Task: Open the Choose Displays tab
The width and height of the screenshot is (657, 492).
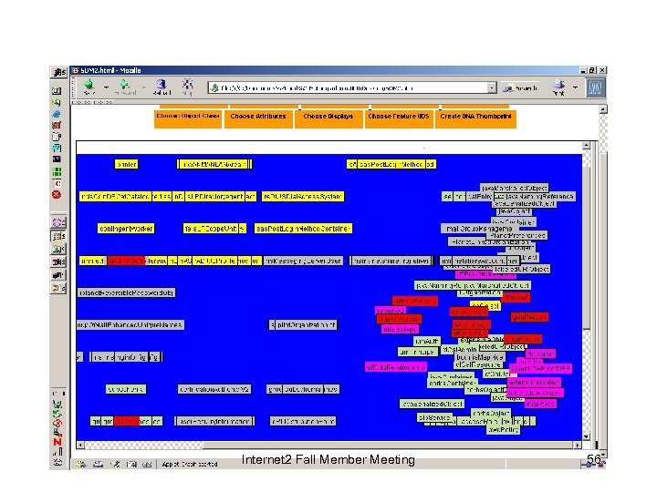Action: click(328, 118)
